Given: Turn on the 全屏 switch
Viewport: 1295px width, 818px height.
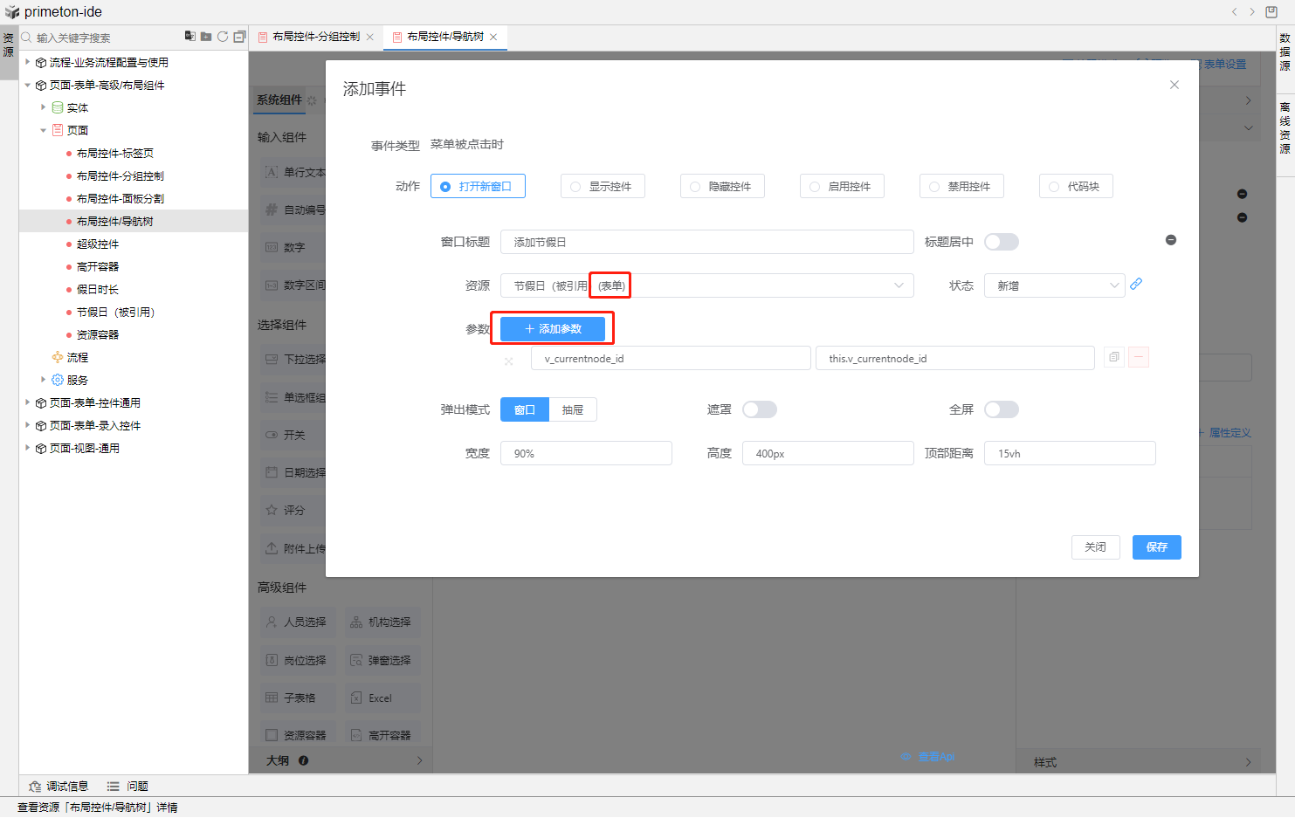Looking at the screenshot, I should point(1001,409).
